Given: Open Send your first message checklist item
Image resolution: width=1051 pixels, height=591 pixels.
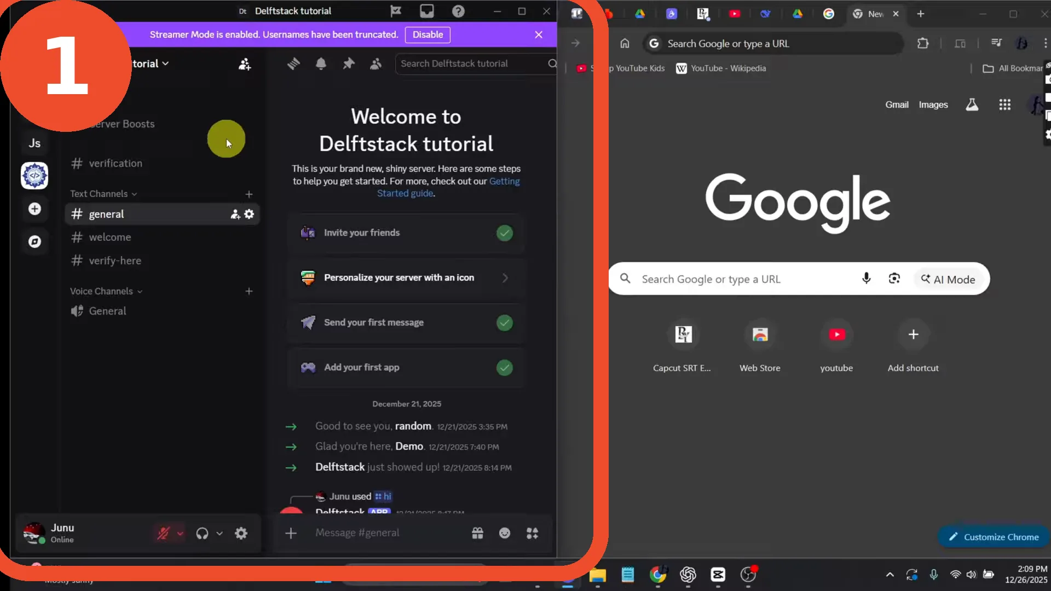Looking at the screenshot, I should tap(406, 323).
